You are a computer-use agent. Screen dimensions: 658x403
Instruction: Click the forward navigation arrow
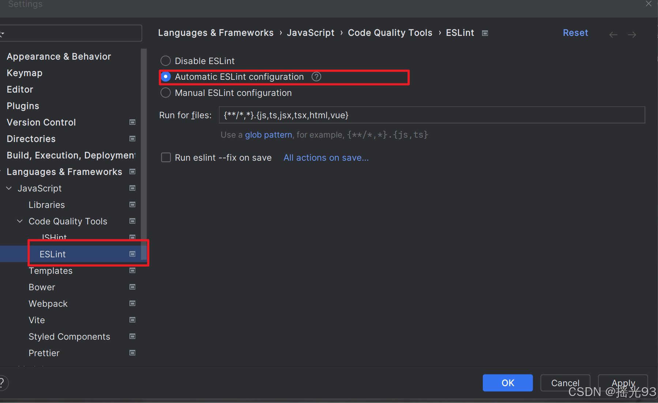pos(632,34)
